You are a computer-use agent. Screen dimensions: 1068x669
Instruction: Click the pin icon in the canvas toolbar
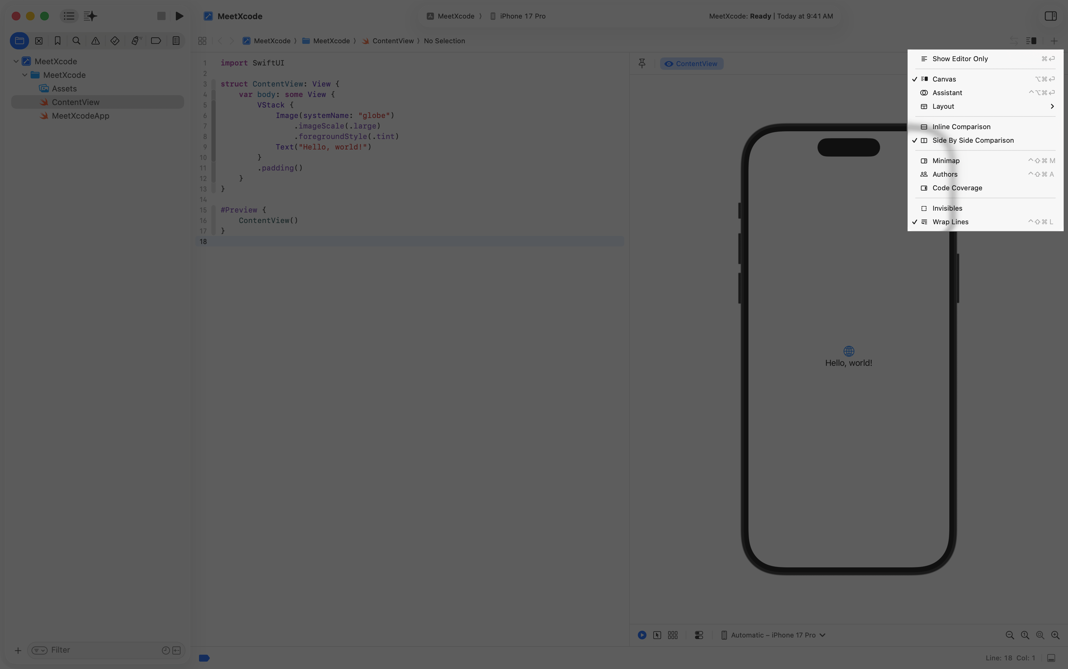coord(642,63)
